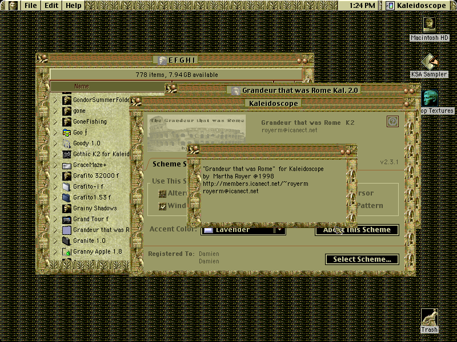Expand the Grand Tour f folder
The image size is (457, 342).
(x=55, y=219)
